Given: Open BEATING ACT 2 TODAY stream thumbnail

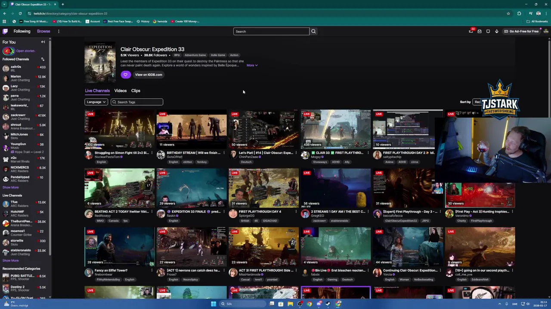Looking at the screenshot, I should 120,188.
